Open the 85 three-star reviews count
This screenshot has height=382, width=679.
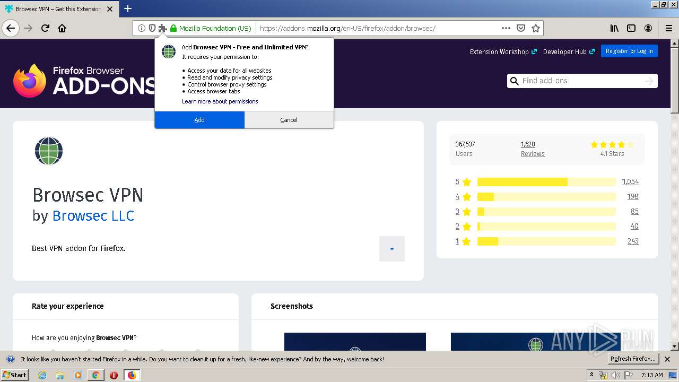point(634,212)
